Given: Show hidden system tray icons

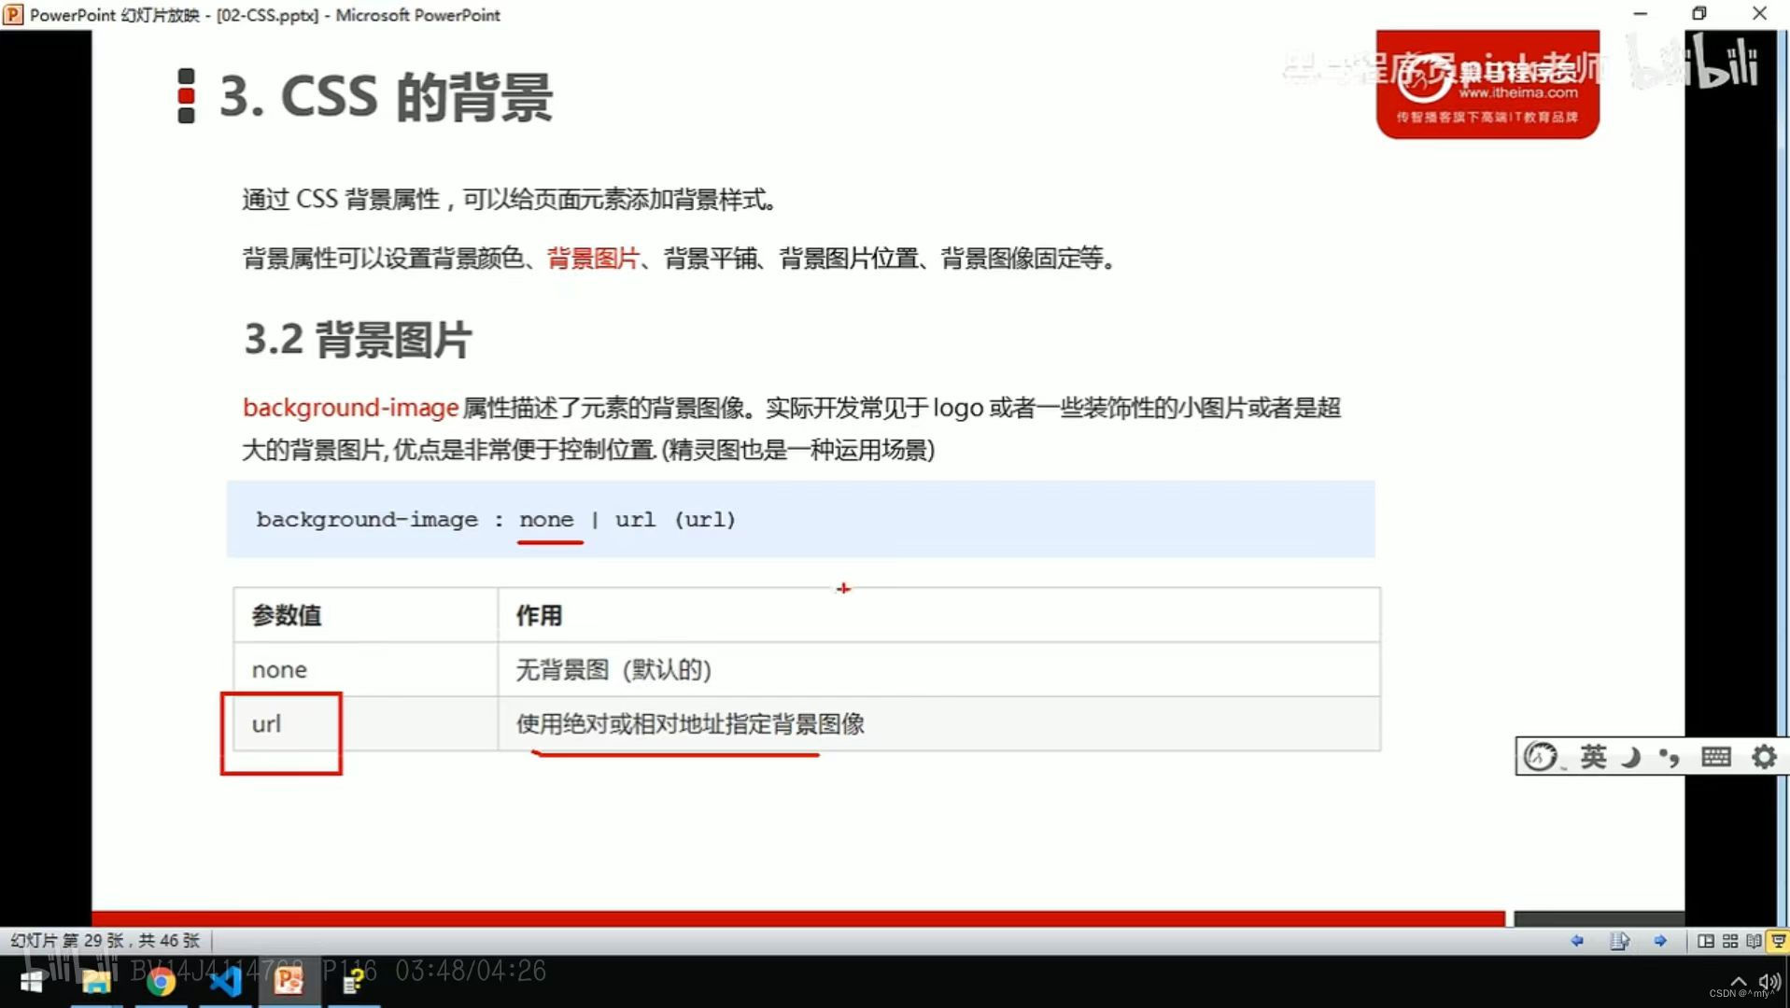Looking at the screenshot, I should [1738, 981].
